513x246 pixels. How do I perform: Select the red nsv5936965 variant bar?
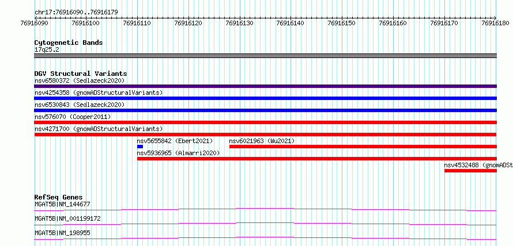[317, 159]
